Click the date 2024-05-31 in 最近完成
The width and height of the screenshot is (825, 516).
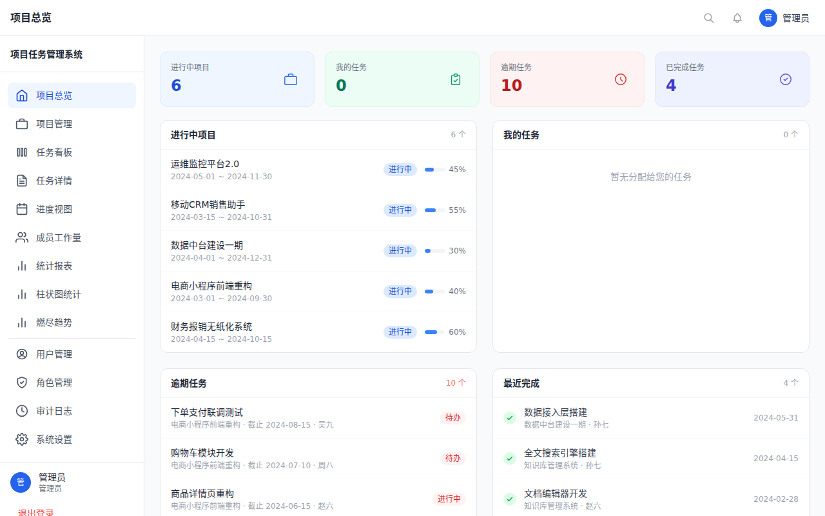click(776, 418)
